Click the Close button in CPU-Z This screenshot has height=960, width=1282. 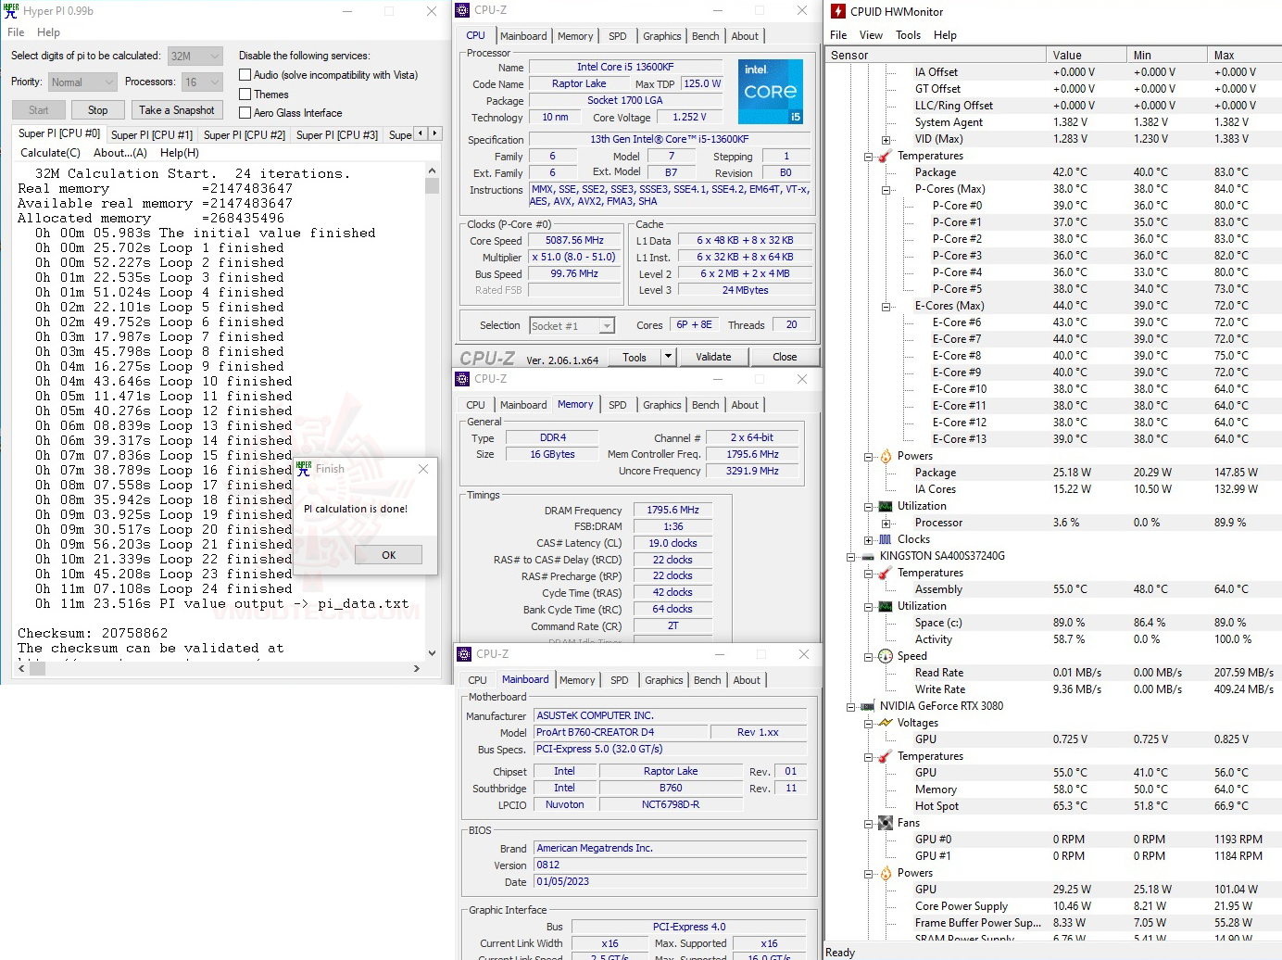[785, 357]
